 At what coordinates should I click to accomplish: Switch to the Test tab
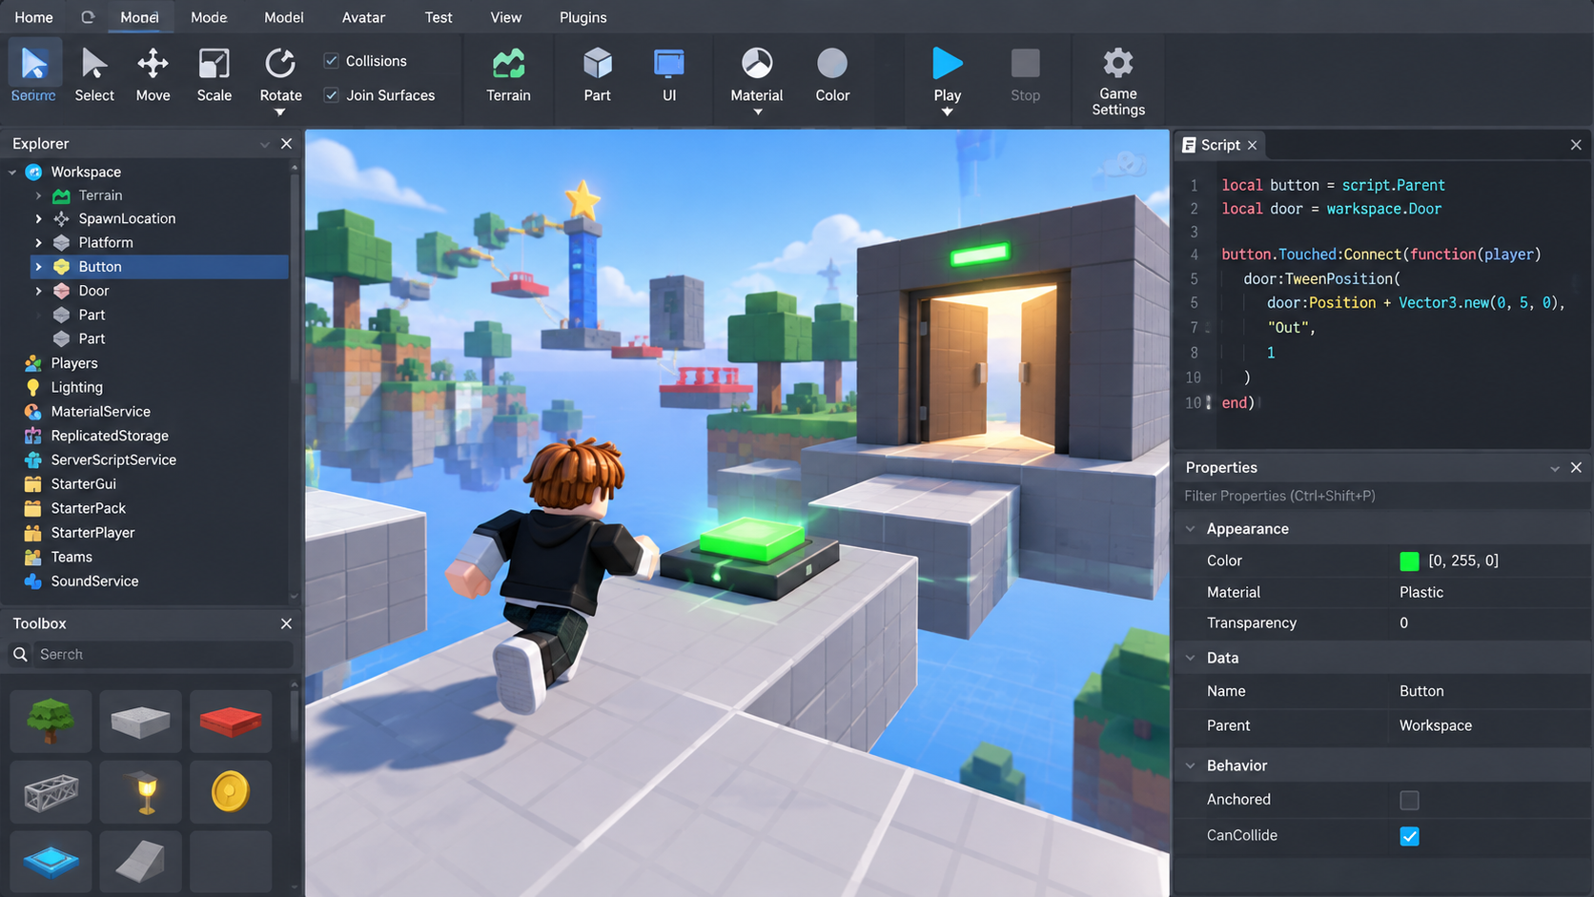pos(439,17)
